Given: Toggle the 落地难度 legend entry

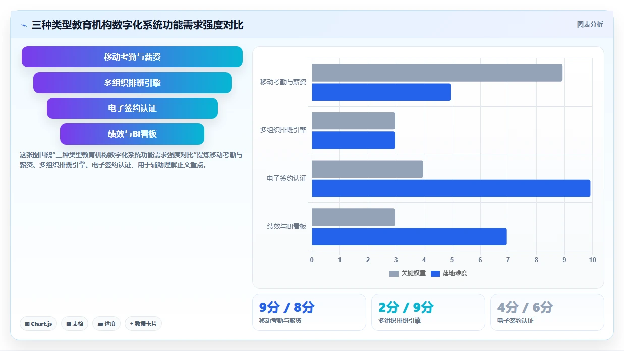Looking at the screenshot, I should 449,273.
